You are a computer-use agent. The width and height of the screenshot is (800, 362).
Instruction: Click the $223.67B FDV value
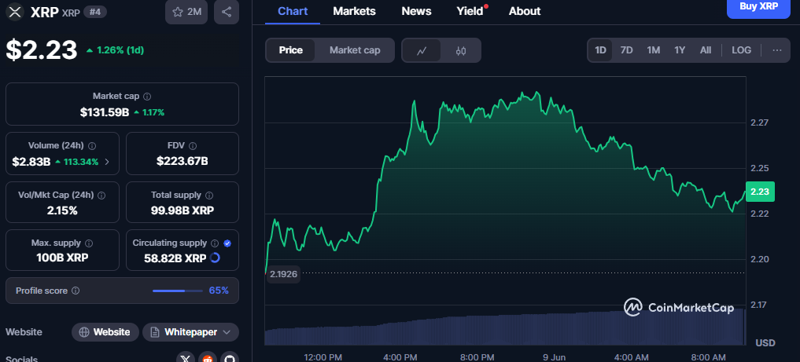pos(182,162)
